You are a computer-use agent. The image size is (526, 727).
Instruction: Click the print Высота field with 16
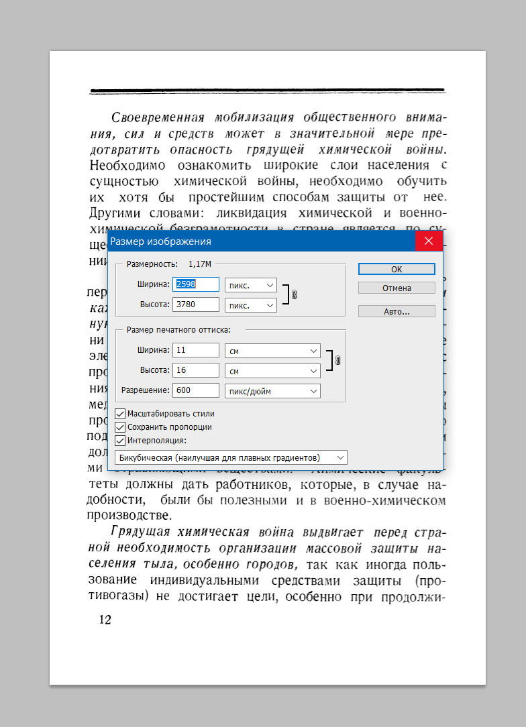pyautogui.click(x=196, y=370)
